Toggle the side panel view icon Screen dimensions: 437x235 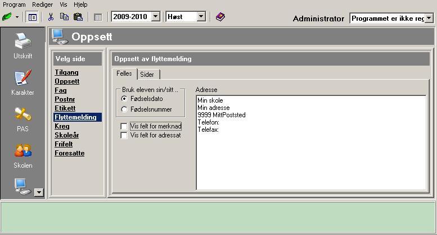33,17
